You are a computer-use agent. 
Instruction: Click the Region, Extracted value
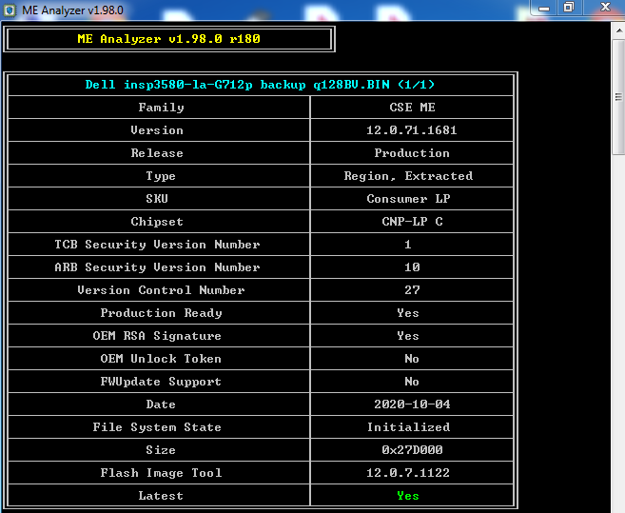(408, 176)
